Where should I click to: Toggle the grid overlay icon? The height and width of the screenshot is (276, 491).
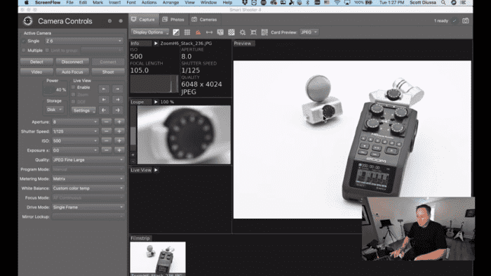point(187,32)
